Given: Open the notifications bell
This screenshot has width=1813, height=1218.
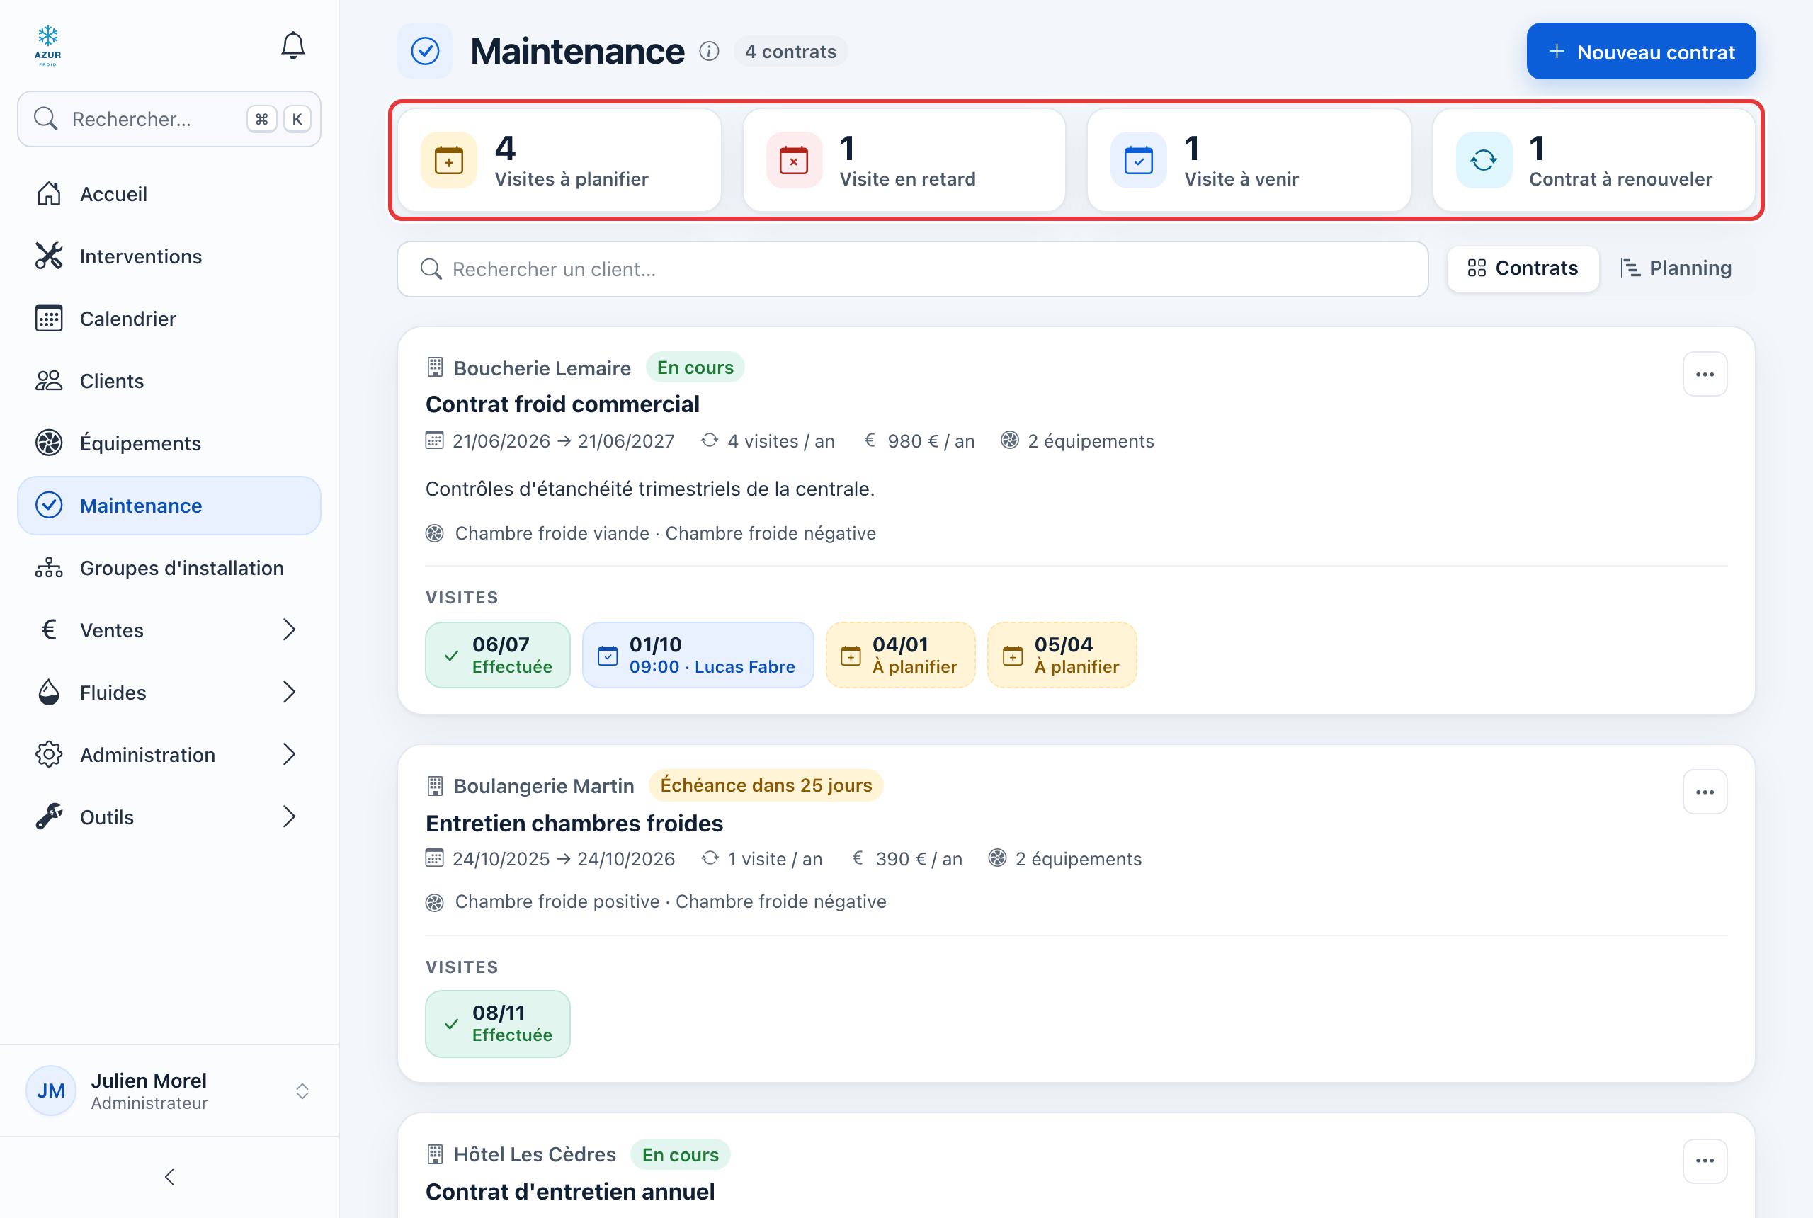Looking at the screenshot, I should click(x=293, y=46).
